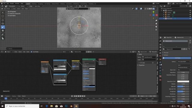This screenshot has height=108, width=192.
Task: Open the Add menu in the node editor
Action: pos(24,52)
